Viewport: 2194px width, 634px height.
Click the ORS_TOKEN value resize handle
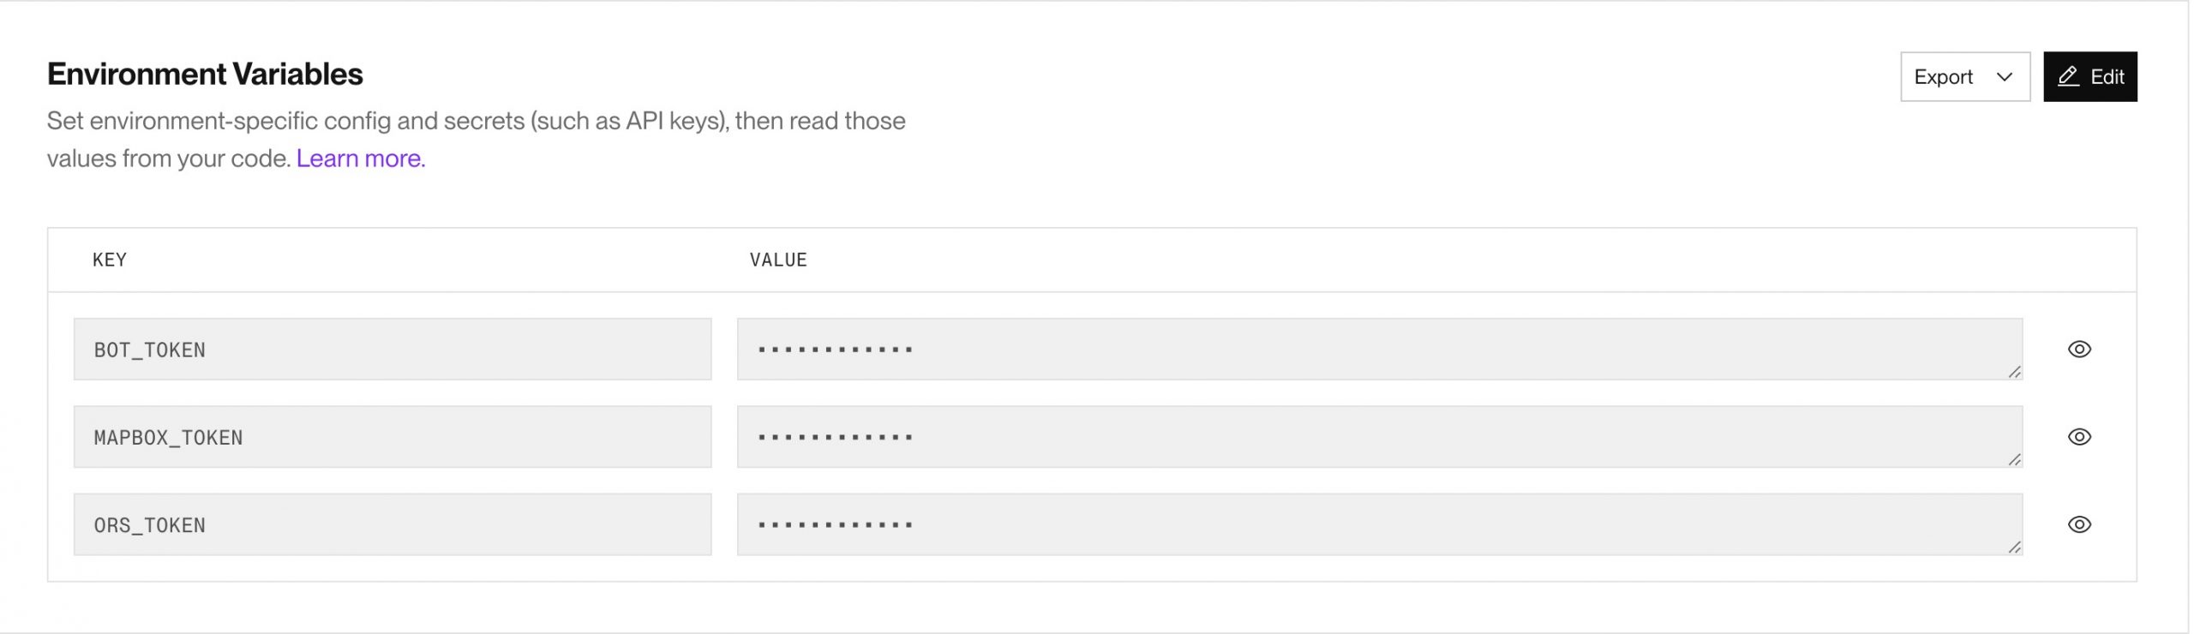tap(2014, 547)
